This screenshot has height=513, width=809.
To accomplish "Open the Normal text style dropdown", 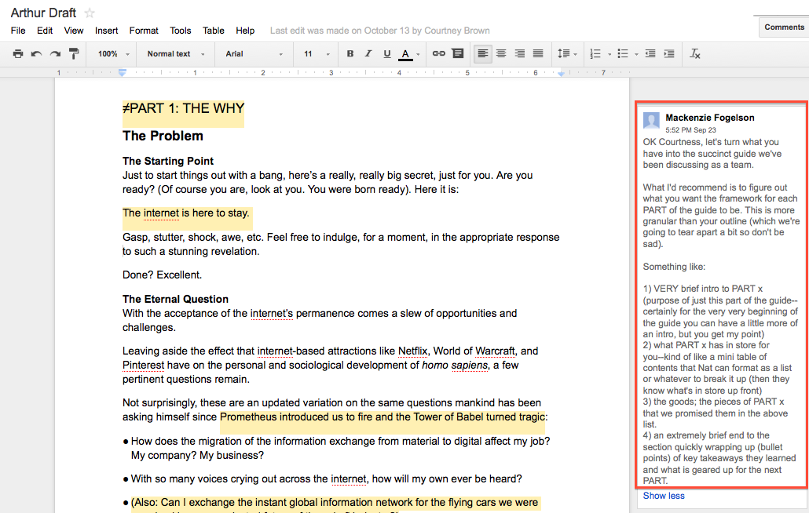I will click(175, 54).
